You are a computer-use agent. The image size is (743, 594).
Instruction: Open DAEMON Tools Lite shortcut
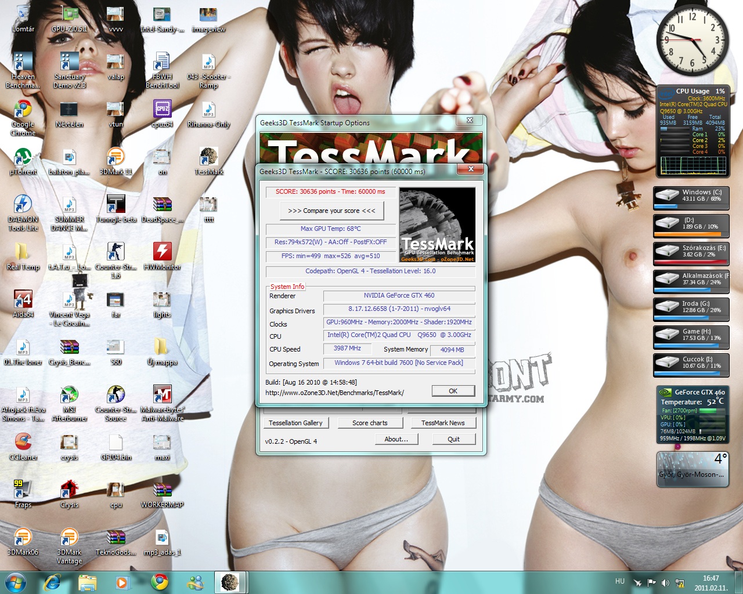(23, 213)
